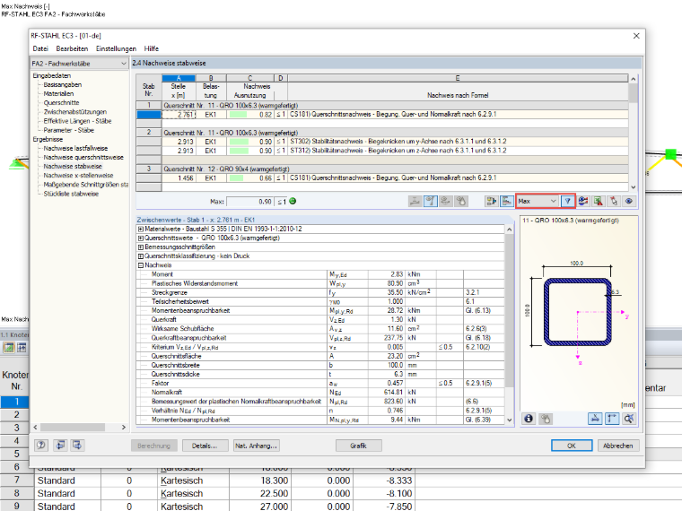682x511 pixels.
Task: Select Querschnitte in the navigator tree
Action: click(61, 103)
